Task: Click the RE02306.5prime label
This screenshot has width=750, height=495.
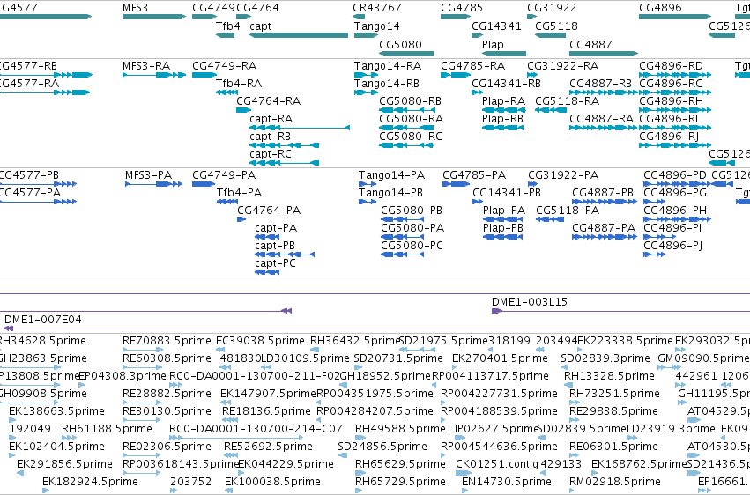Action: coord(167,447)
